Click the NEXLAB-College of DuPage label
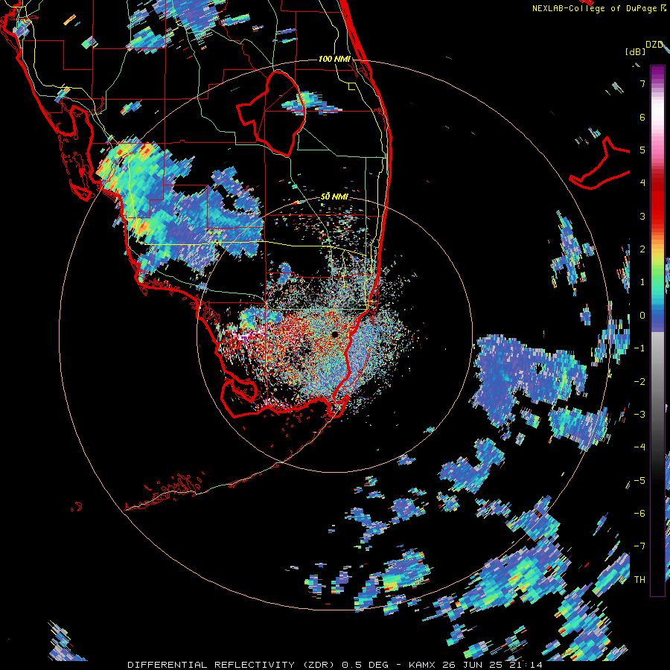Screen dimensions: 670x670 (594, 8)
